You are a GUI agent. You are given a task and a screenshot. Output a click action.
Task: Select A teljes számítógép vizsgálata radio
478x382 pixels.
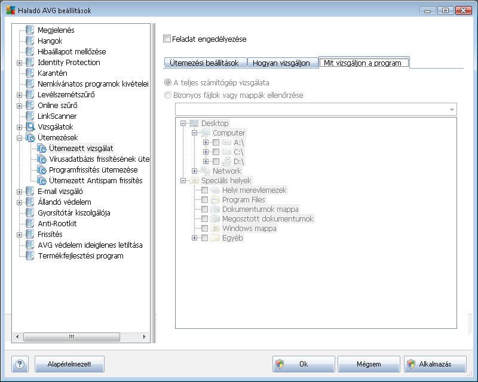point(168,82)
